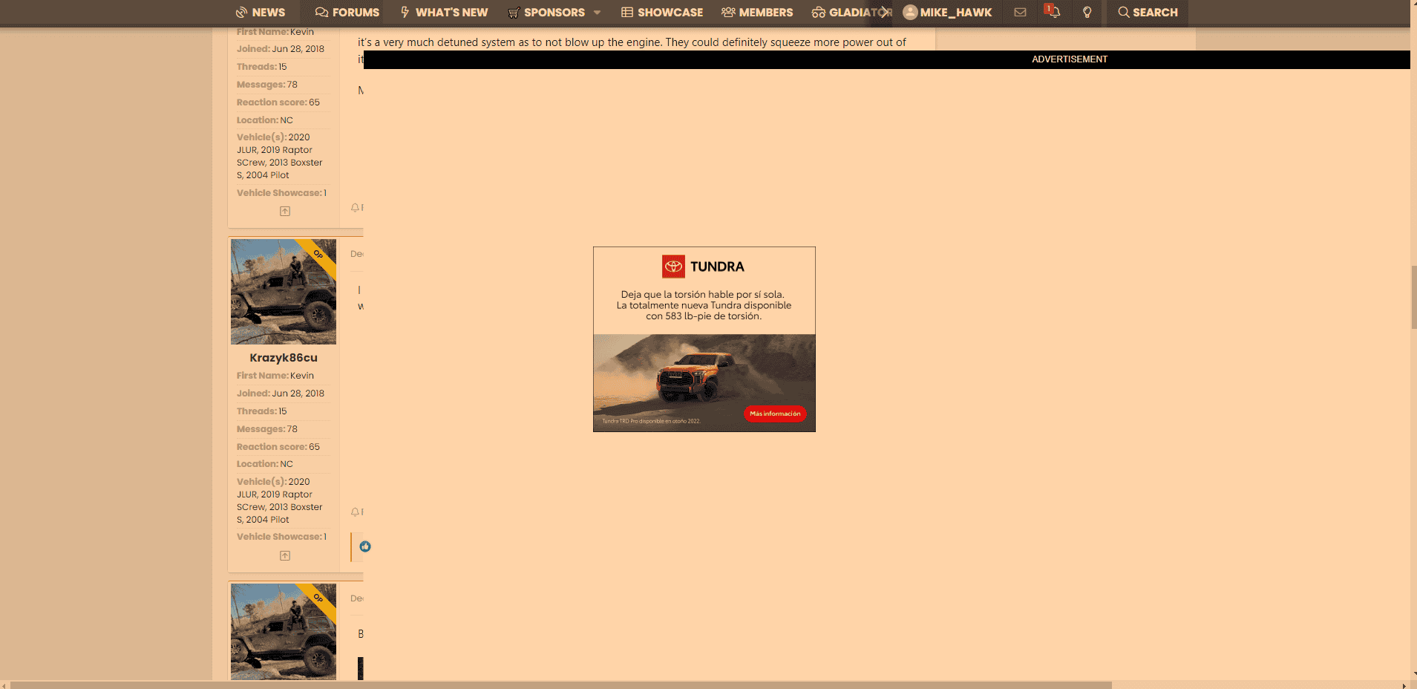1417x689 pixels.
Task: Click the vertical scrollbar thumb
Action: point(1413,297)
